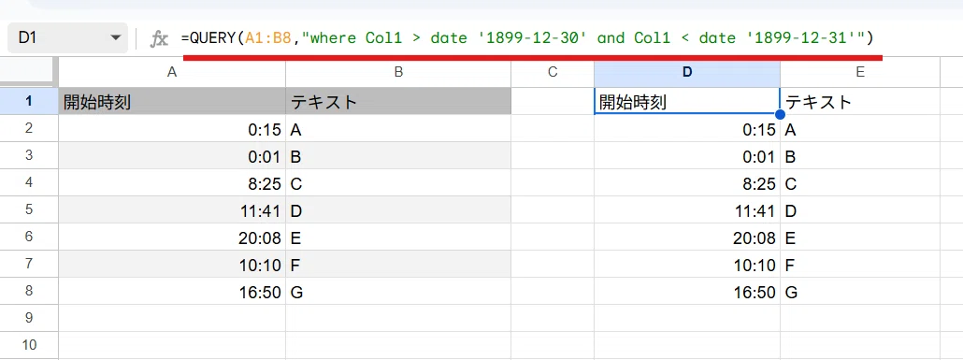Select column A header
Image resolution: width=963 pixels, height=360 pixels.
(x=172, y=73)
